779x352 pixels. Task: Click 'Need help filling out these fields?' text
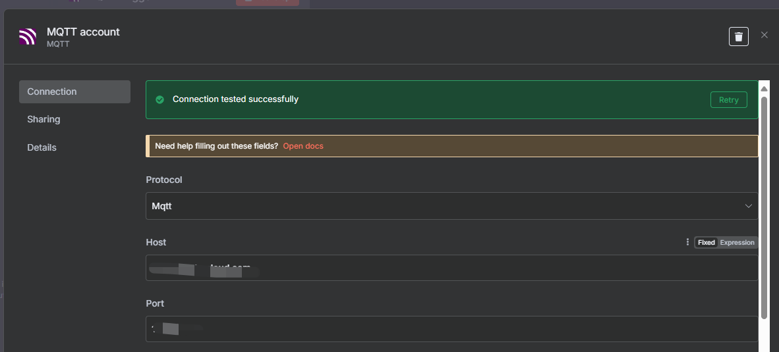coord(216,146)
